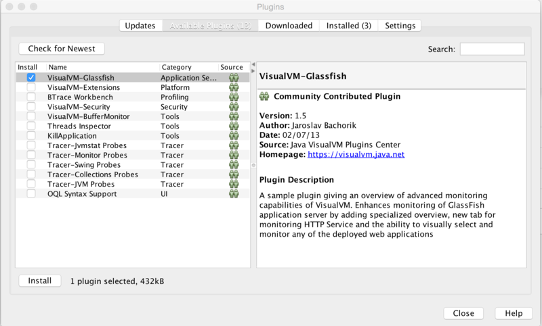Check the Threads Inspector install checkbox
Screen dimensions: 542x326
point(31,126)
